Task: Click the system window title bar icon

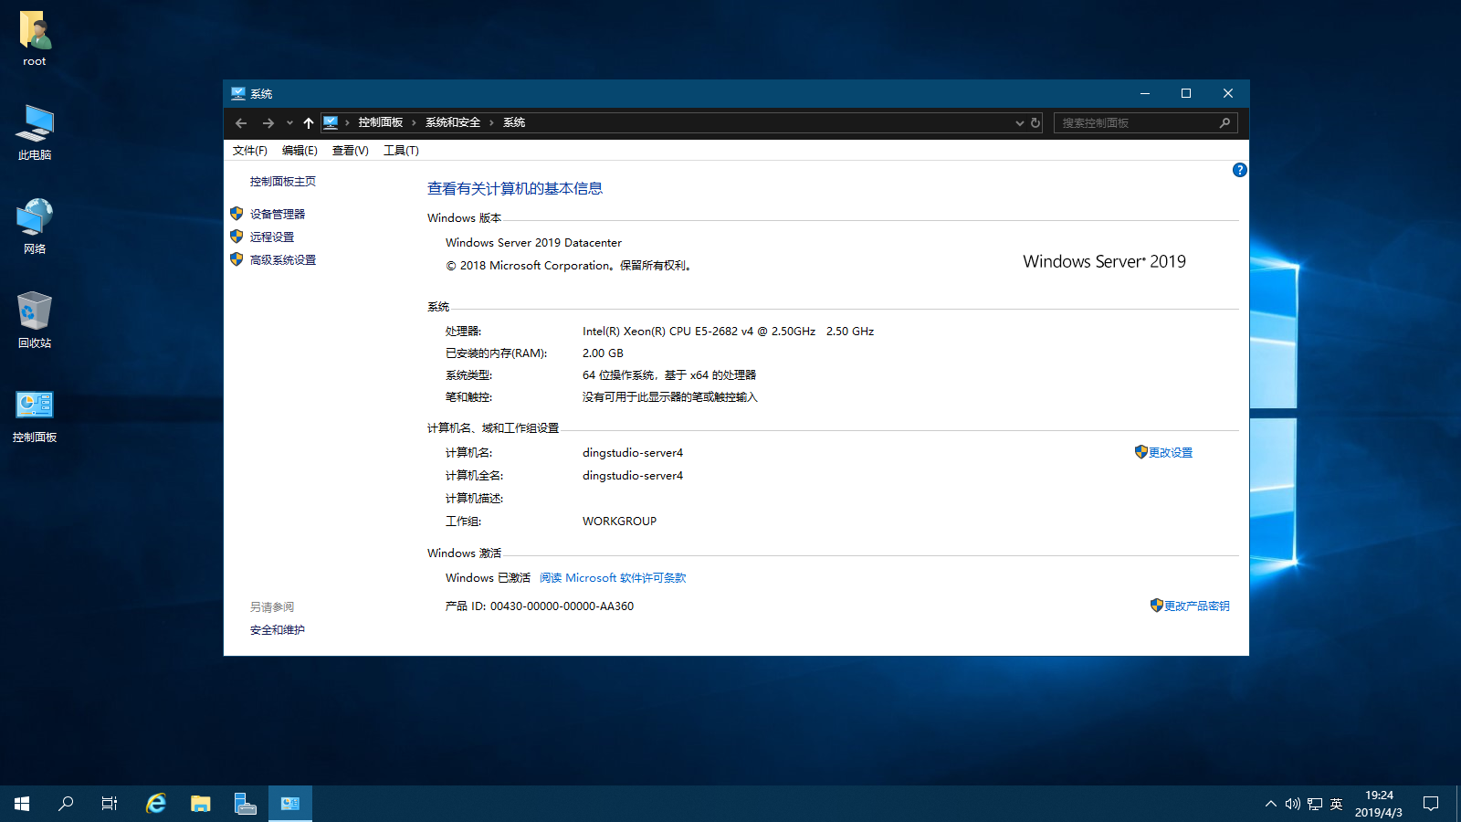Action: click(238, 93)
